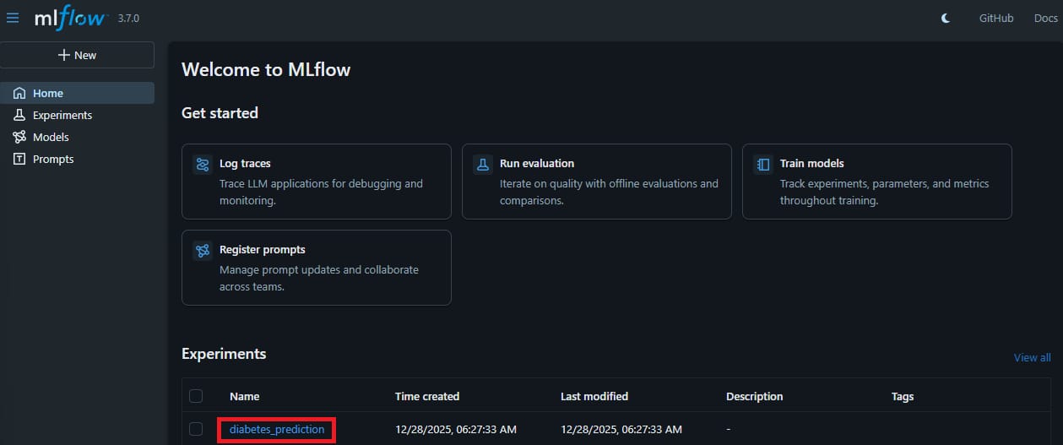
Task: Open the diabetes_prediction experiment
Action: pos(277,430)
